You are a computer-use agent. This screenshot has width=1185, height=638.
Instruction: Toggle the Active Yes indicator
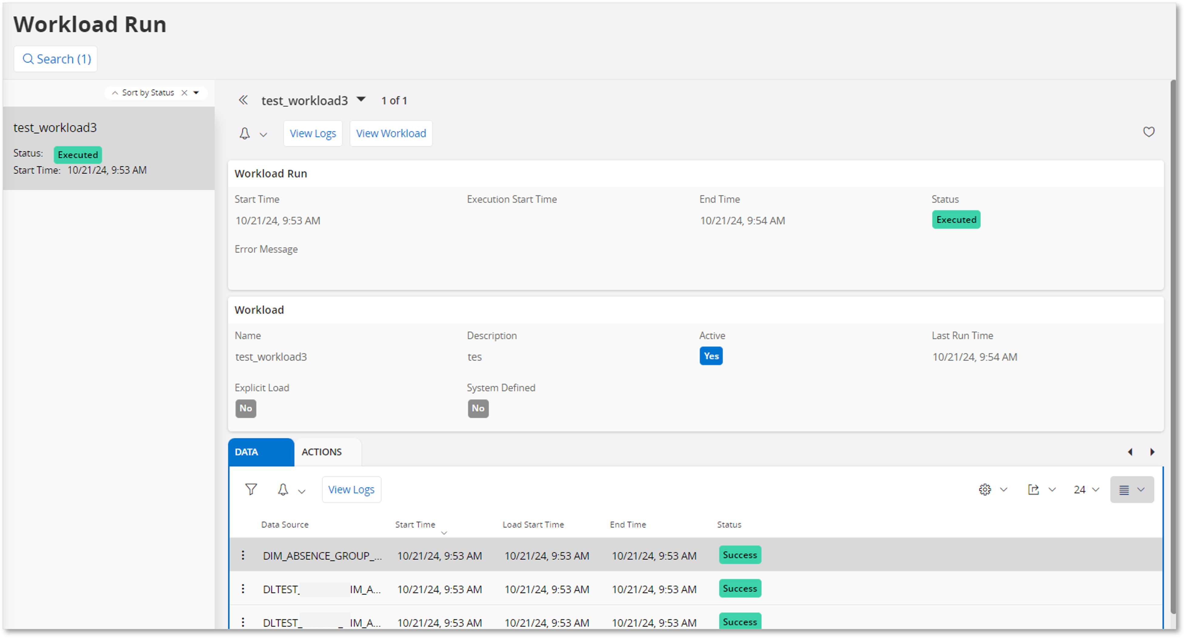(x=711, y=356)
